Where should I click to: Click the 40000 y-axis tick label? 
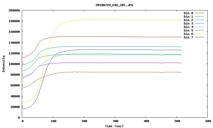pos(15,96)
